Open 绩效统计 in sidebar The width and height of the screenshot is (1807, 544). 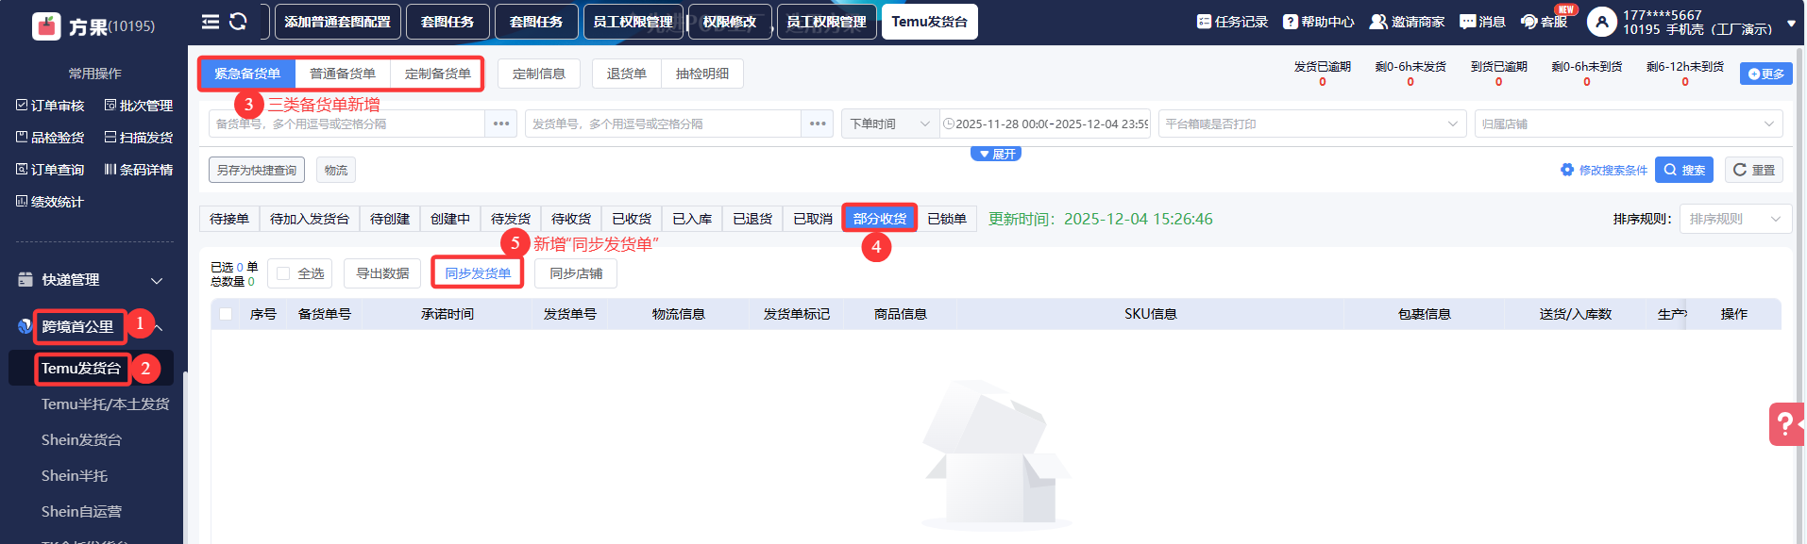click(x=50, y=202)
